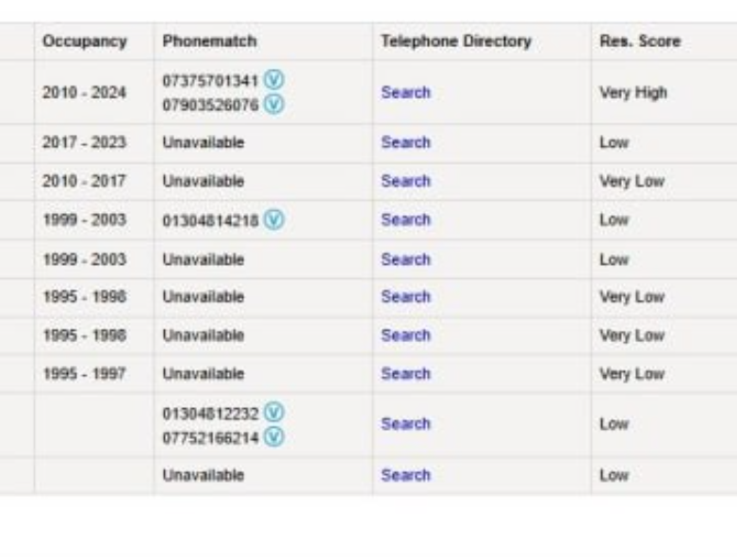Image resolution: width=737 pixels, height=557 pixels.
Task: Click the verified icon beside 01304812232
Action: coord(273,413)
